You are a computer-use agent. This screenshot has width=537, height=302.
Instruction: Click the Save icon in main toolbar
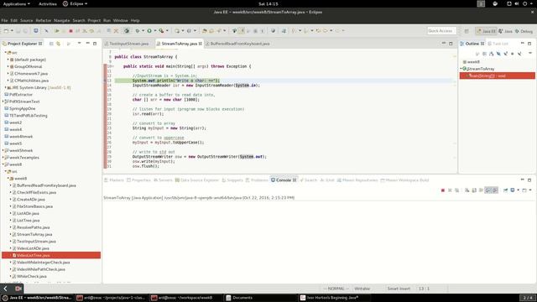tap(18, 31)
